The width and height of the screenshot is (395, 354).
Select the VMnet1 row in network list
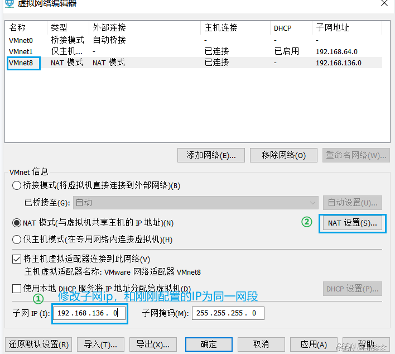point(194,51)
